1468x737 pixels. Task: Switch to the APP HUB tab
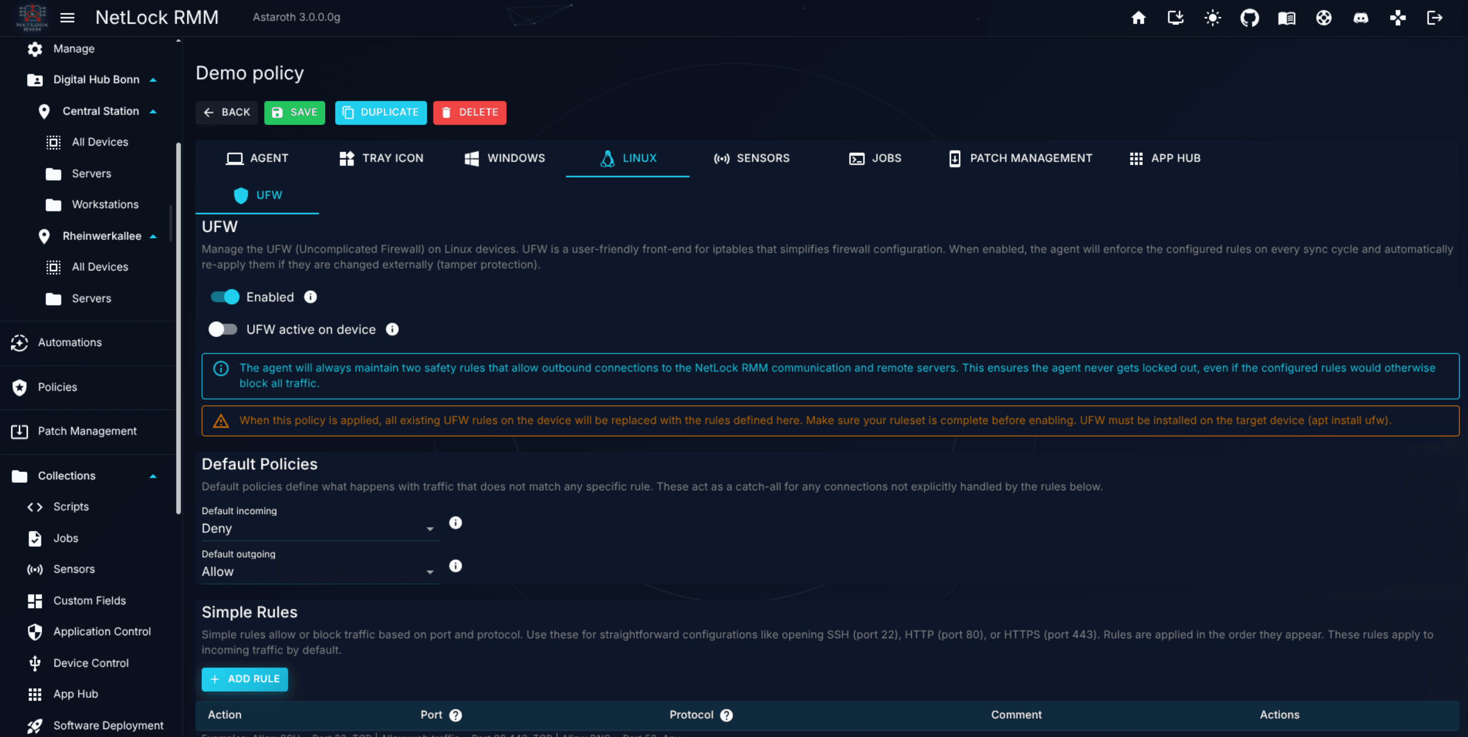pos(1165,158)
